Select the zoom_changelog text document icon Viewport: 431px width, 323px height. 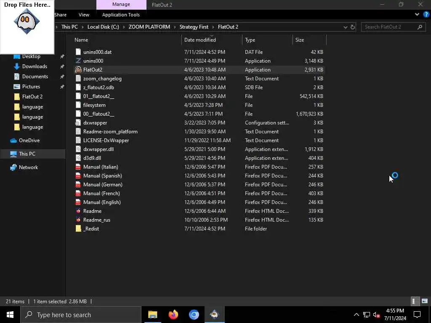tap(78, 79)
